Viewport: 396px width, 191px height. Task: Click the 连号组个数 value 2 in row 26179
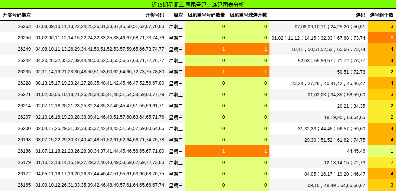(392, 163)
